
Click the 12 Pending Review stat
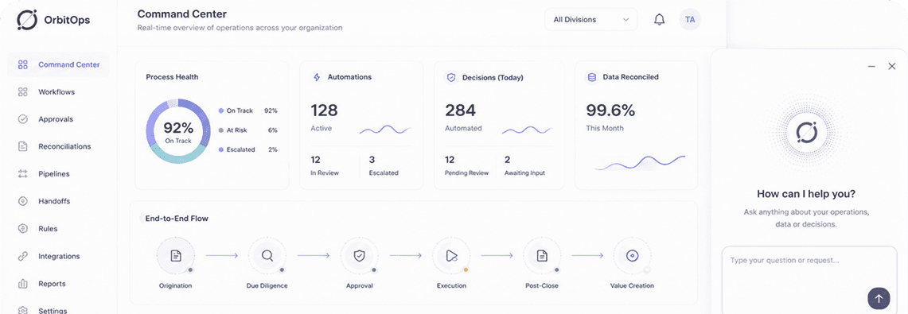(x=467, y=165)
